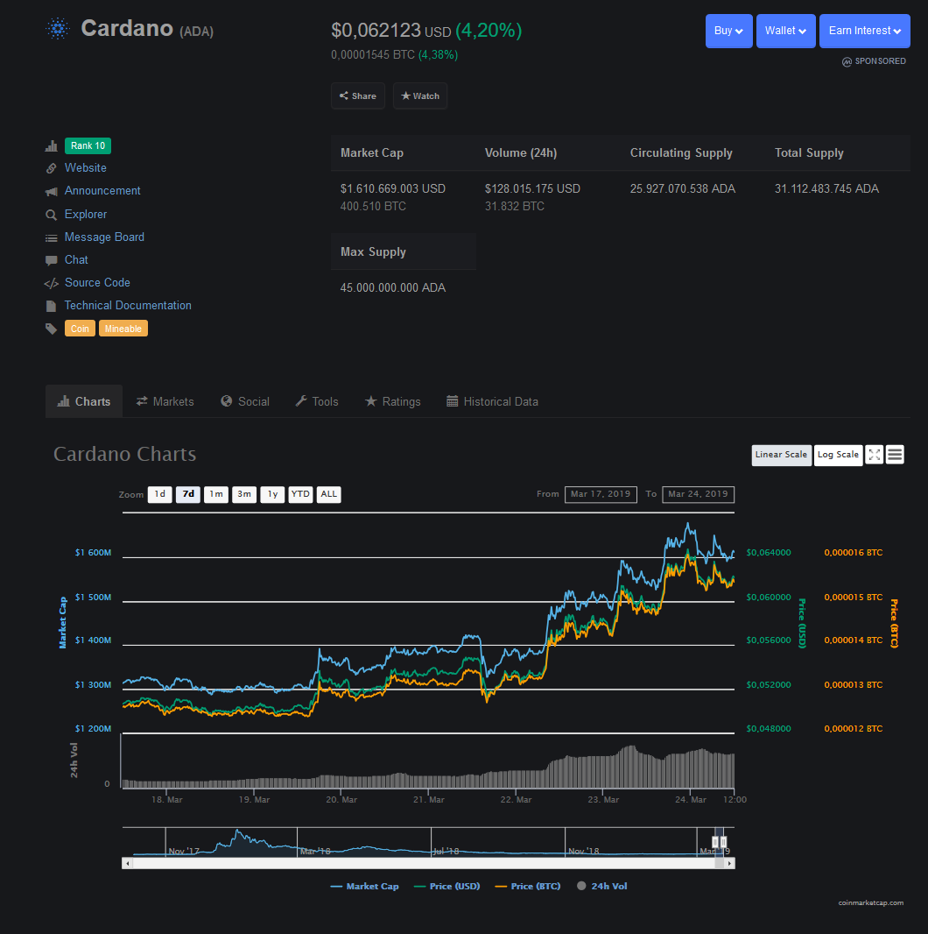The width and height of the screenshot is (928, 934).
Task: Open the Social tab
Action: tap(245, 401)
